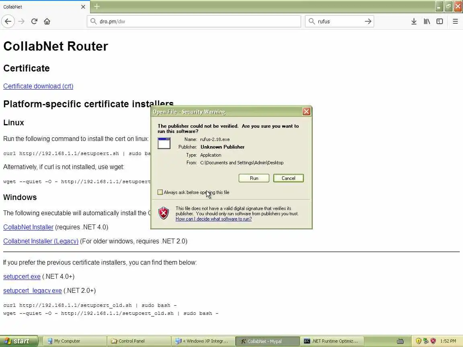
Task: Download the setupcert.exe link
Action: [22, 276]
